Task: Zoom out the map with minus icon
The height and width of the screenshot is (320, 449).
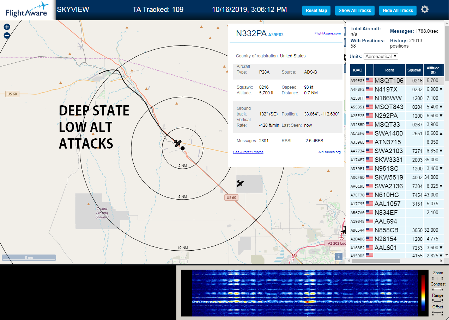Action: 7,35
